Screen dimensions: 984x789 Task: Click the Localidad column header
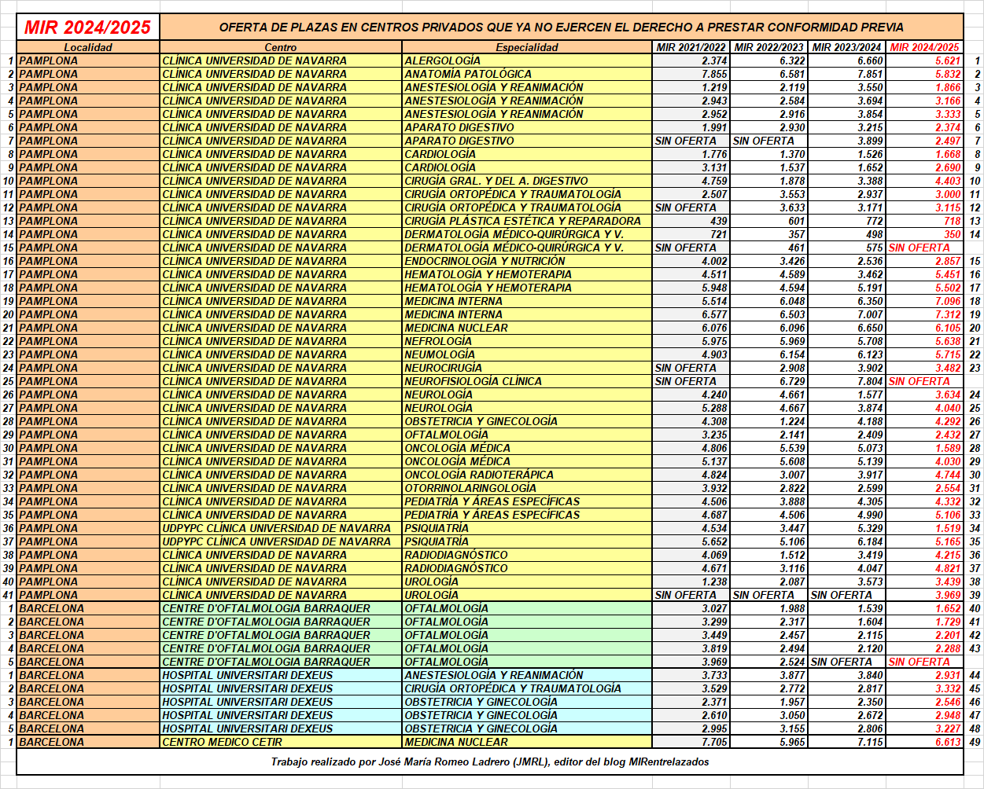pyautogui.click(x=88, y=47)
